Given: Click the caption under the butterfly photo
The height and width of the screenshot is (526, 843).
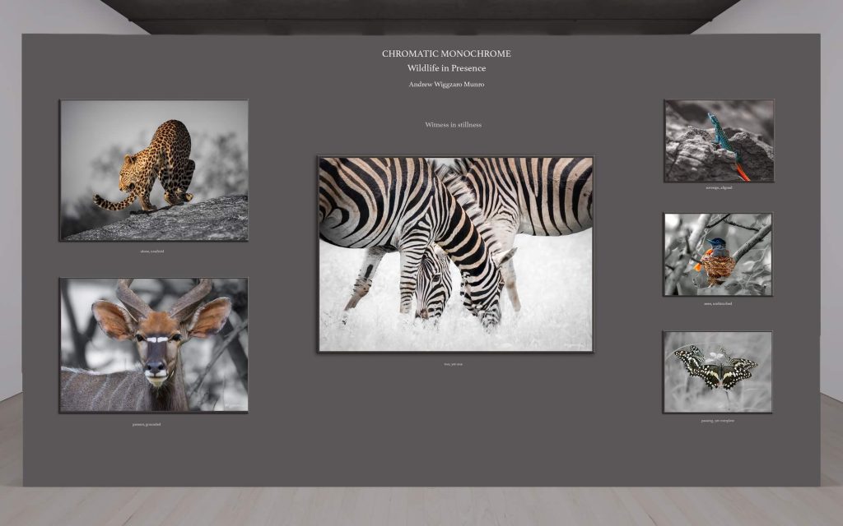Looking at the screenshot, I should pyautogui.click(x=718, y=420).
